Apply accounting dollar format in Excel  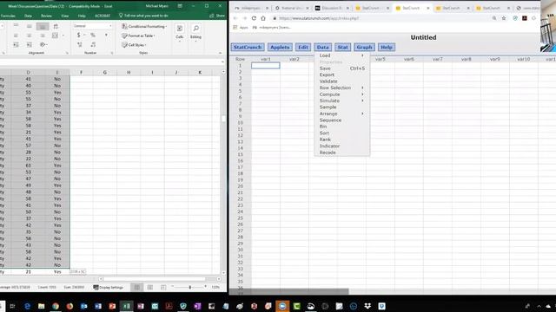tap(79, 35)
